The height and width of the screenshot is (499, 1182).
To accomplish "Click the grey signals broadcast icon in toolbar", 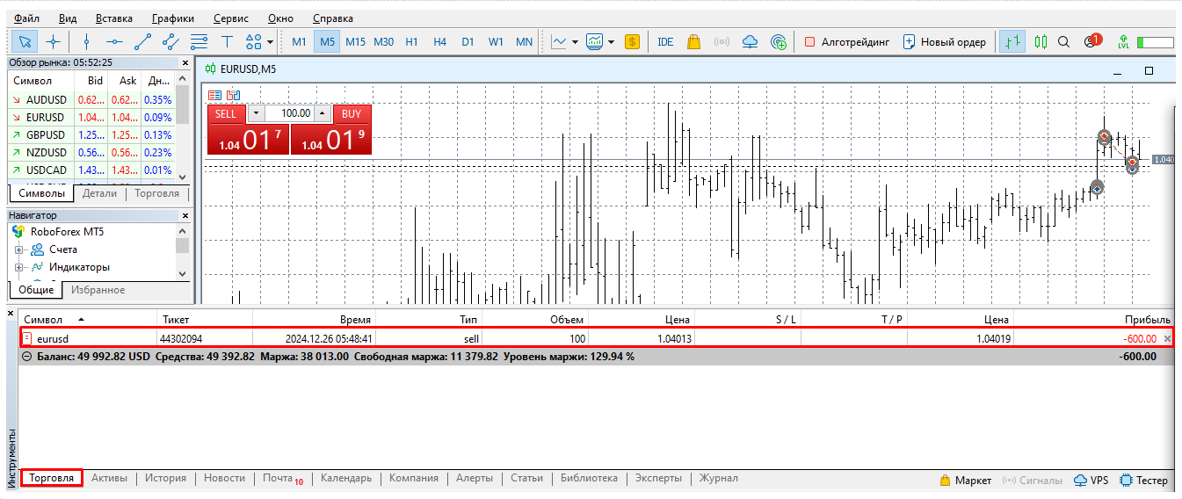I will click(722, 41).
